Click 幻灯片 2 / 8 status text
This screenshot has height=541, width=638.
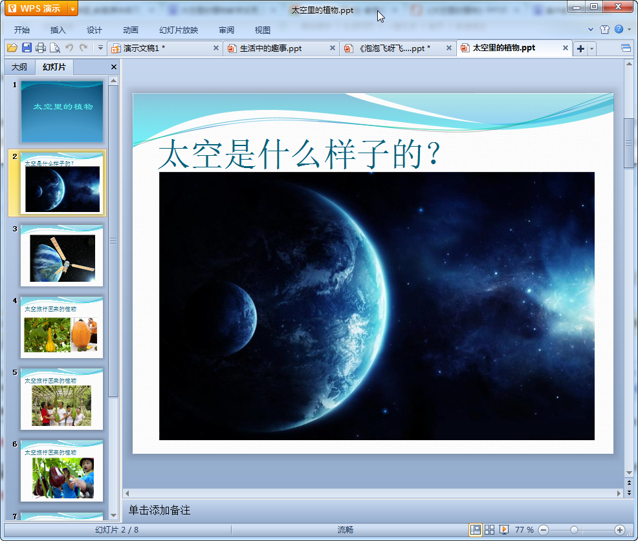(x=116, y=529)
